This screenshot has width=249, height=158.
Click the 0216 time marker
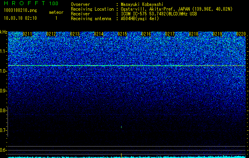(146, 34)
